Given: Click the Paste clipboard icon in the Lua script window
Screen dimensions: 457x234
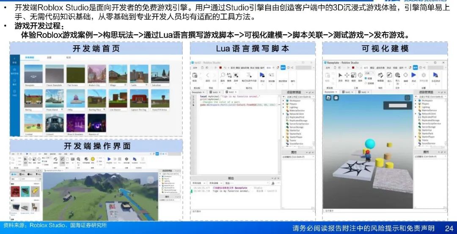Looking at the screenshot, I should point(195,75).
